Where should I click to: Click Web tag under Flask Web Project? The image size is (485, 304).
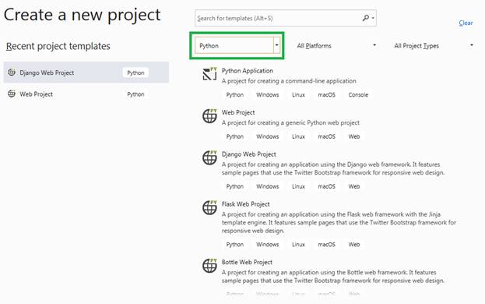(354, 245)
